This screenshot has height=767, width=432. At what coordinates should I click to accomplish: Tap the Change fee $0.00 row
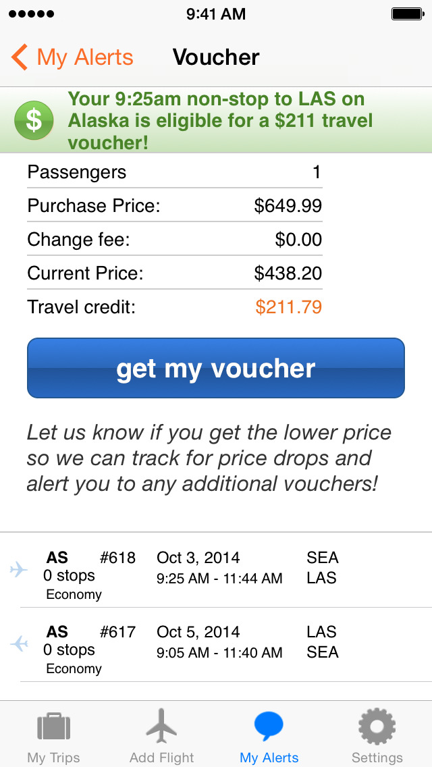[174, 240]
